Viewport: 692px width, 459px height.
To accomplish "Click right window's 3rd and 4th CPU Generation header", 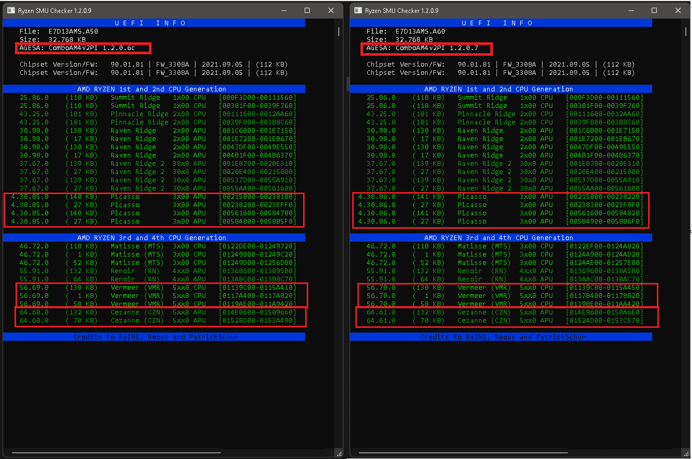I will coord(501,238).
